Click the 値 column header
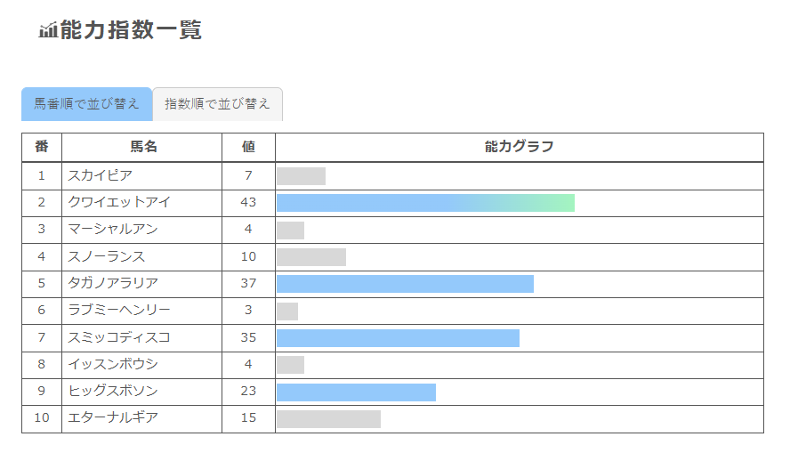Viewport: 790px width, 453px height. pyautogui.click(x=248, y=147)
